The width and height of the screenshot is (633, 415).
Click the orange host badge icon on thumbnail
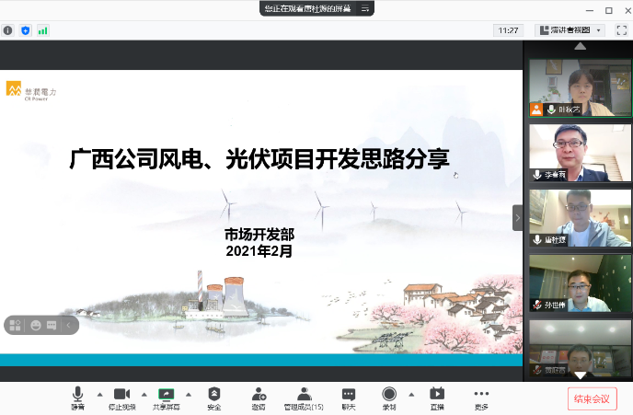(536, 110)
